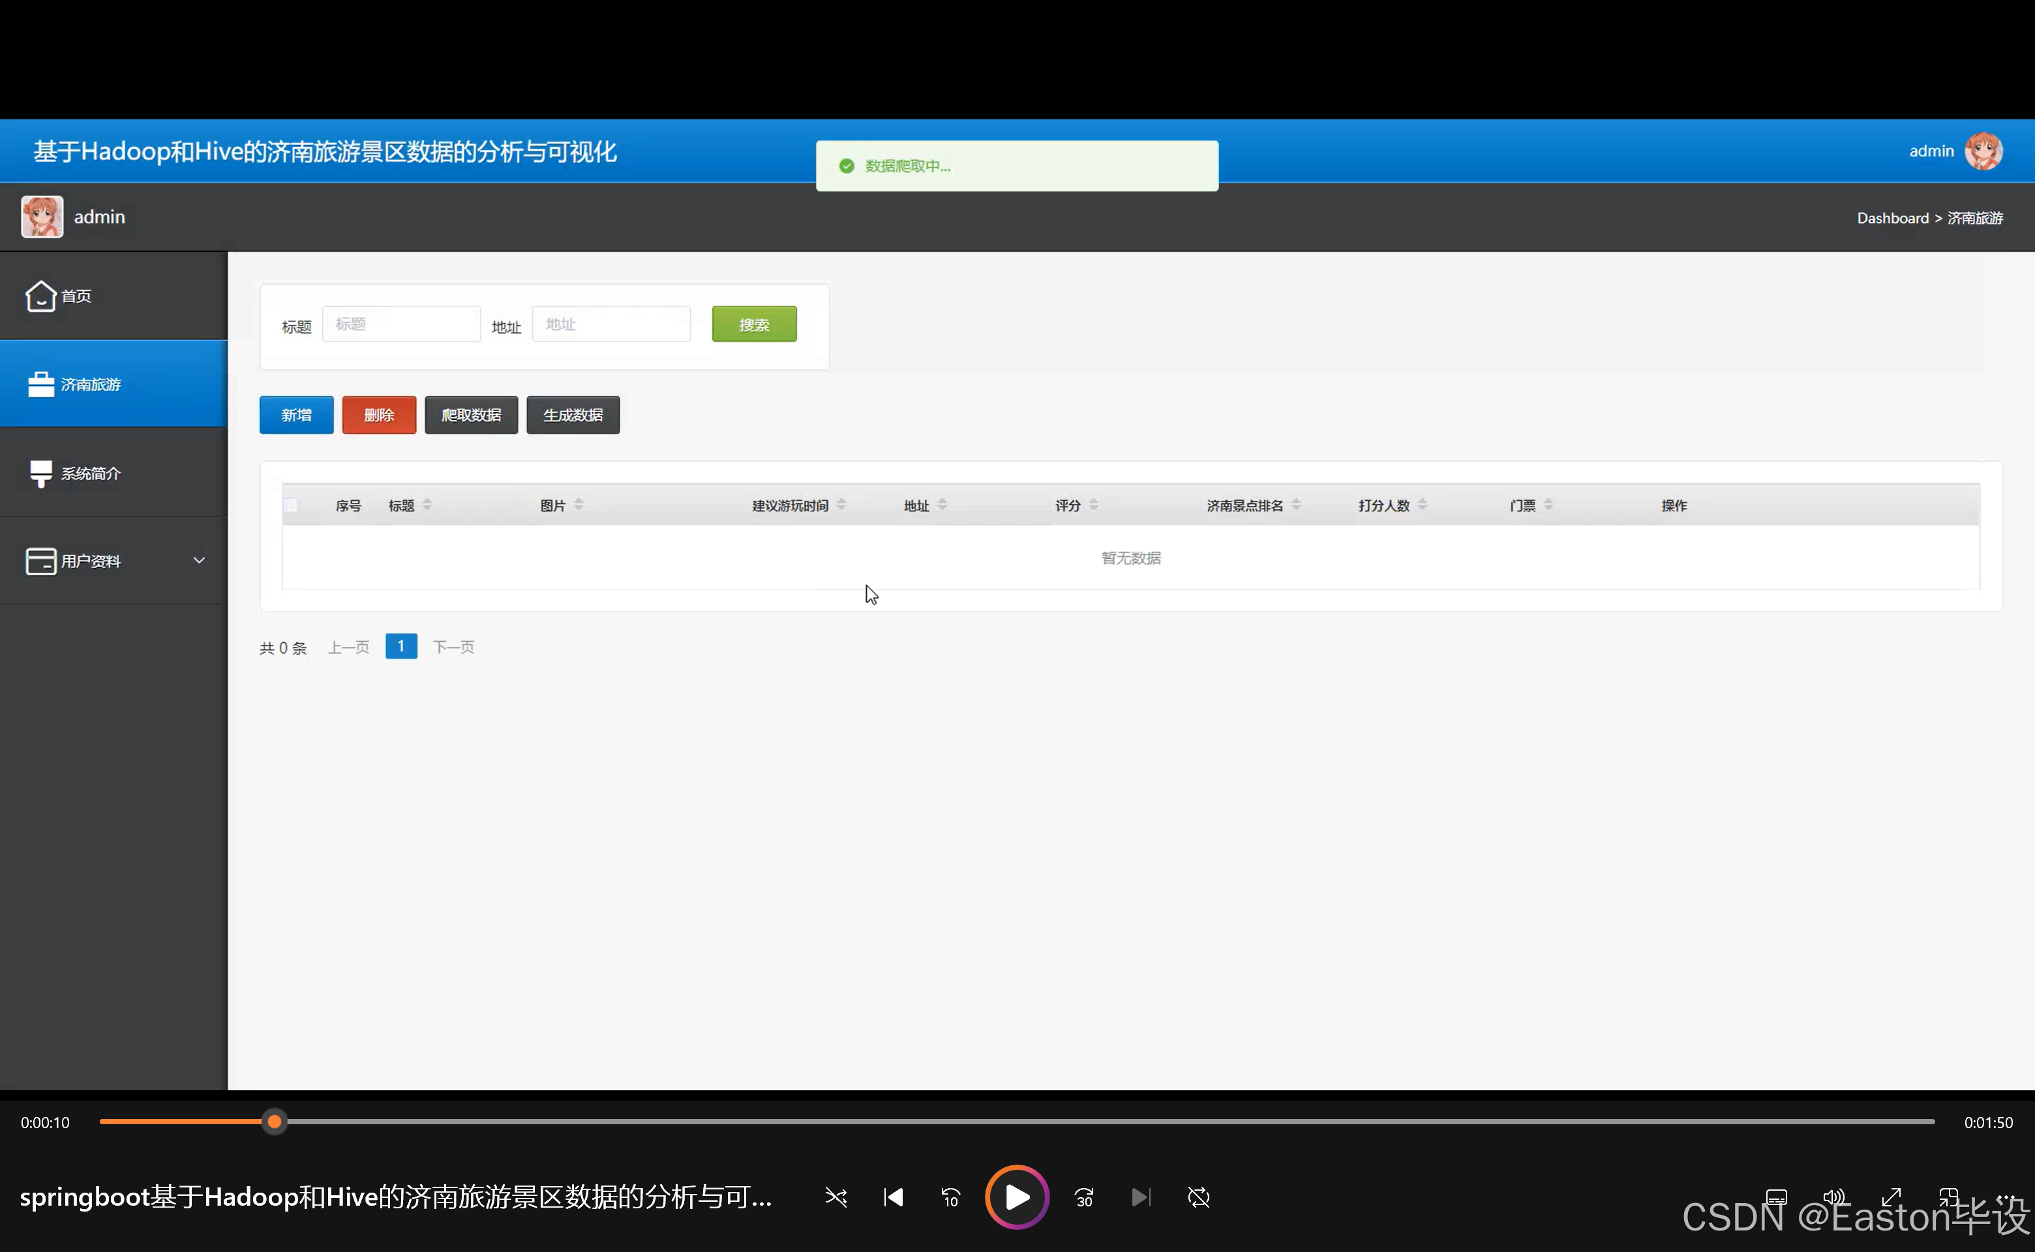Click the 序号 column header
This screenshot has width=2035, height=1252.
348,505
